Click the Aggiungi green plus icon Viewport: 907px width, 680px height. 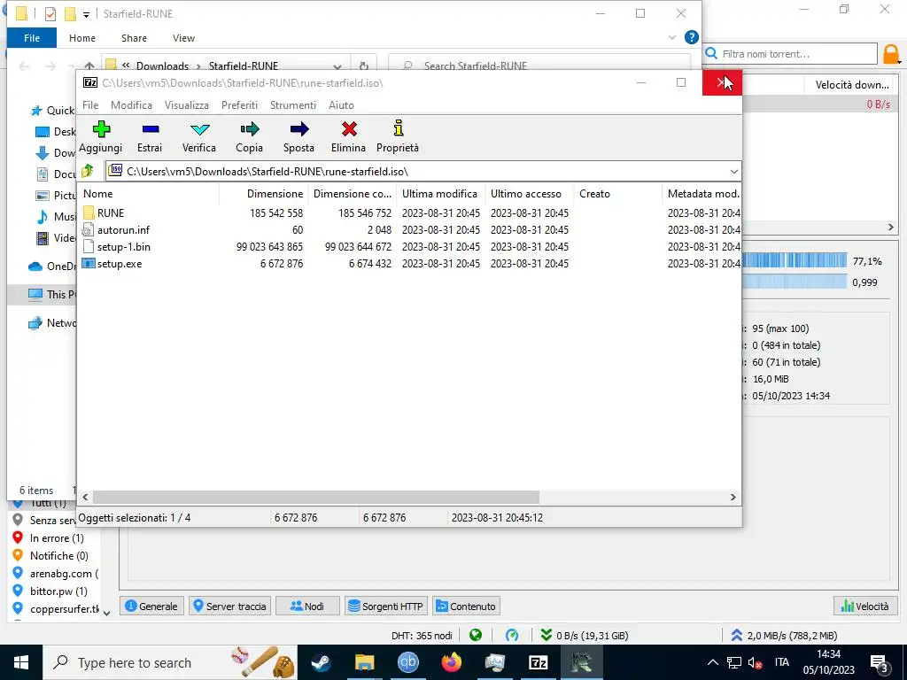pos(101,129)
